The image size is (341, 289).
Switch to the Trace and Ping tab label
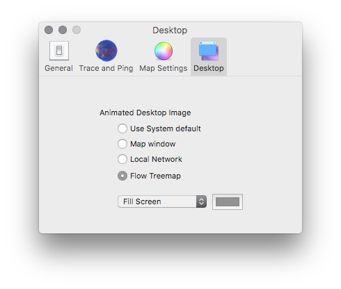pos(106,68)
